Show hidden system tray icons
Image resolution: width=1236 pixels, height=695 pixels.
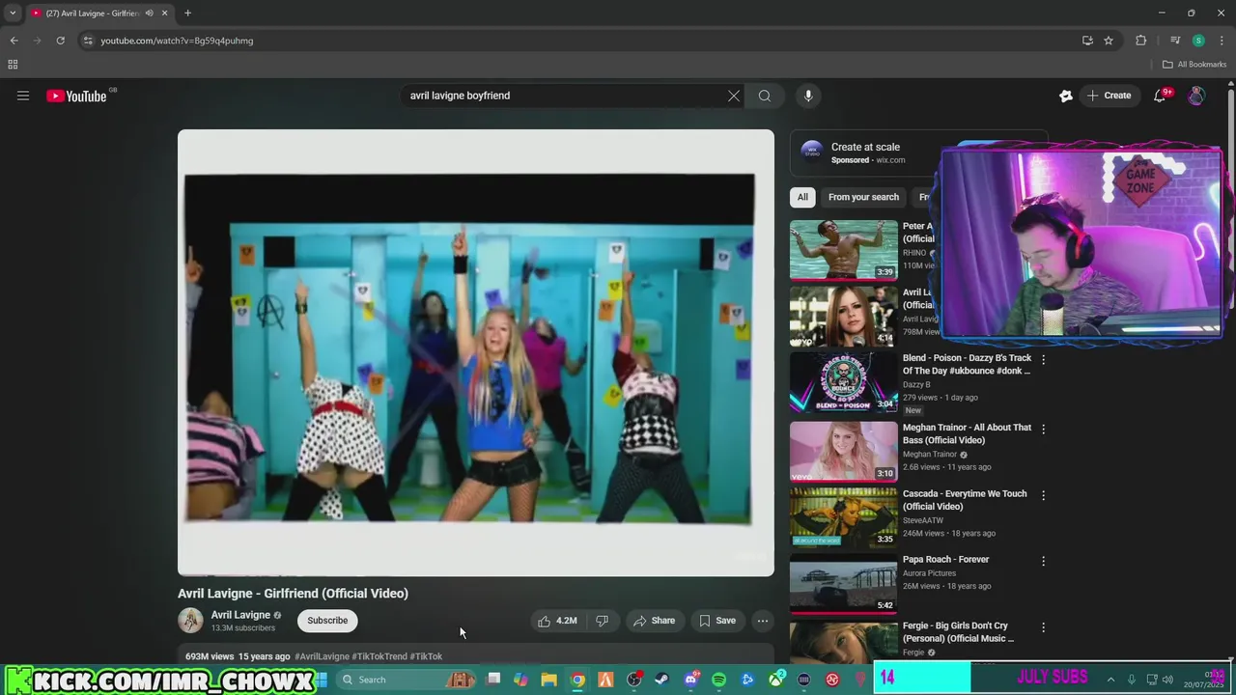tap(1110, 680)
